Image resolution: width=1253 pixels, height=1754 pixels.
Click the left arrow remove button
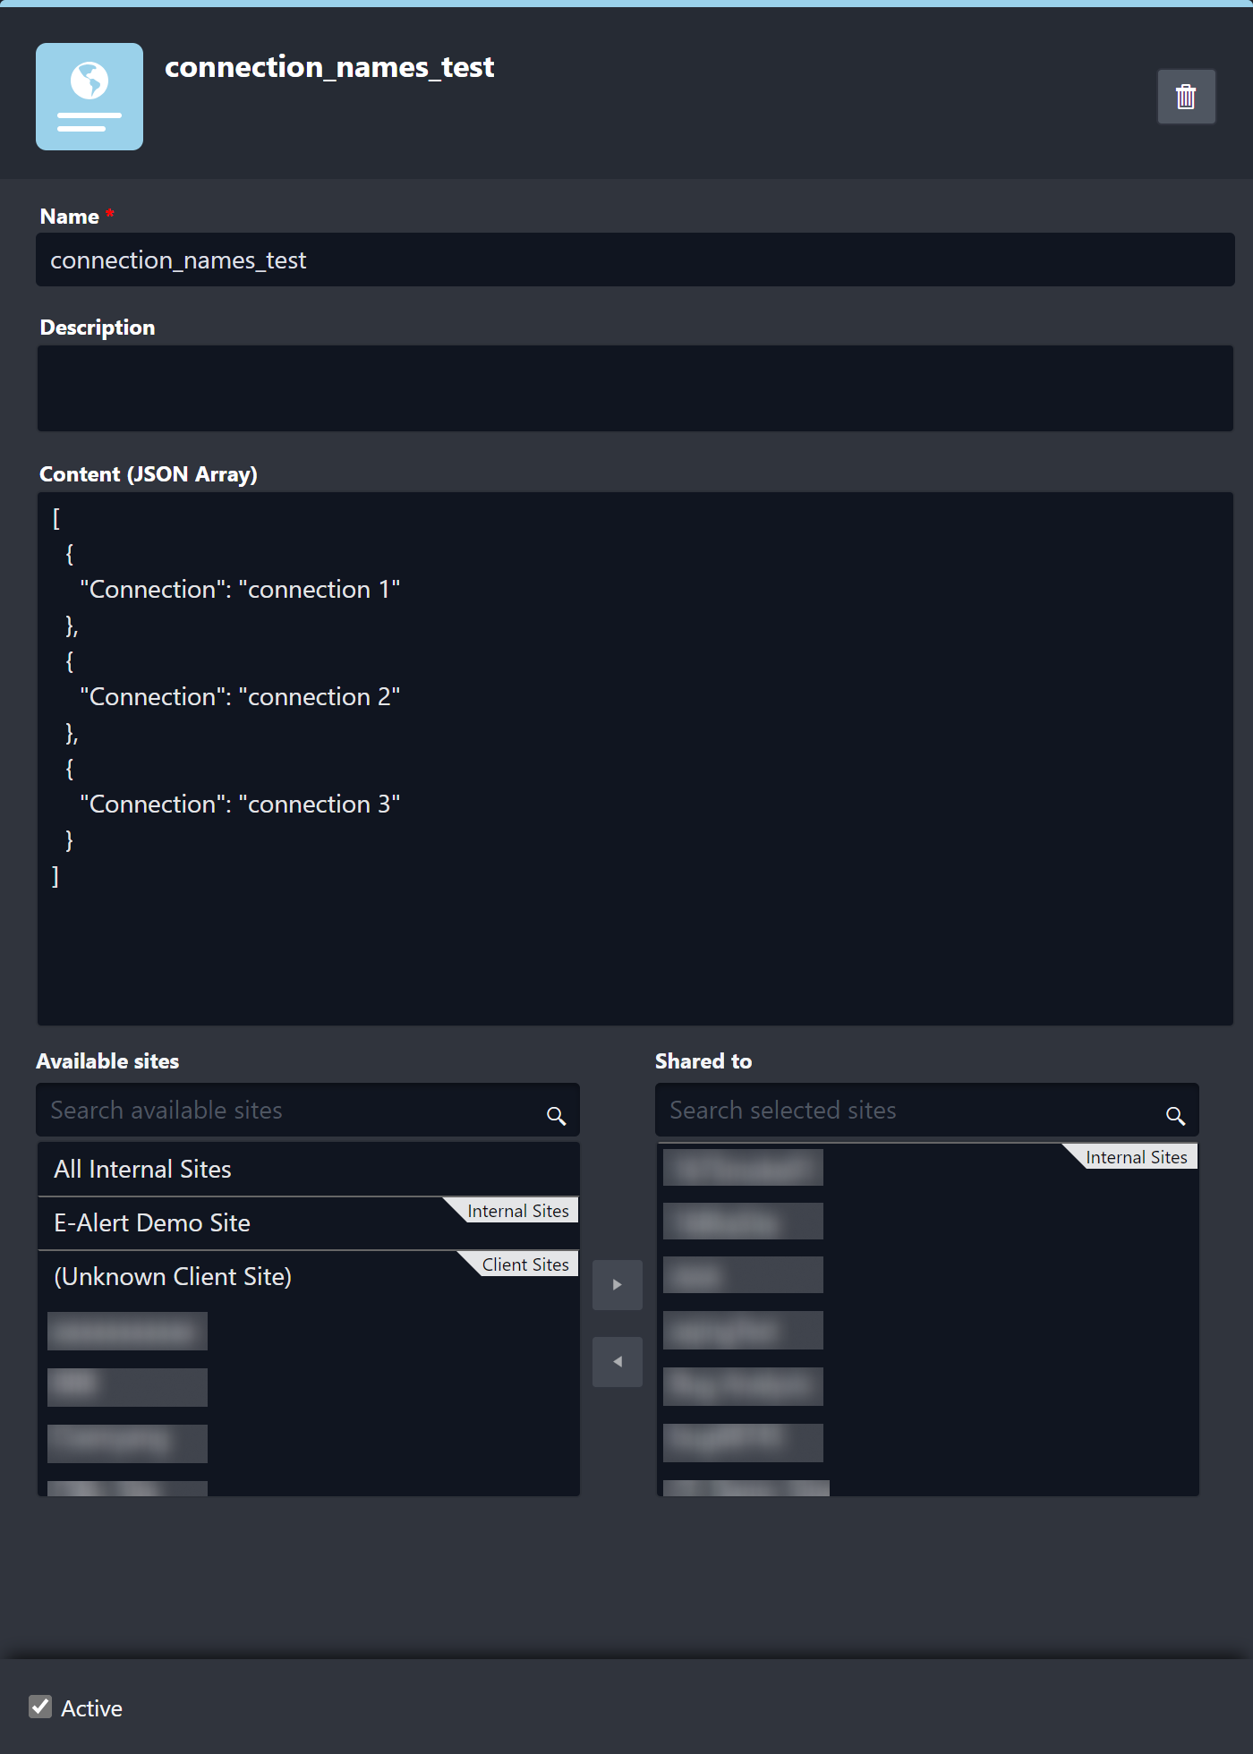[x=617, y=1361]
